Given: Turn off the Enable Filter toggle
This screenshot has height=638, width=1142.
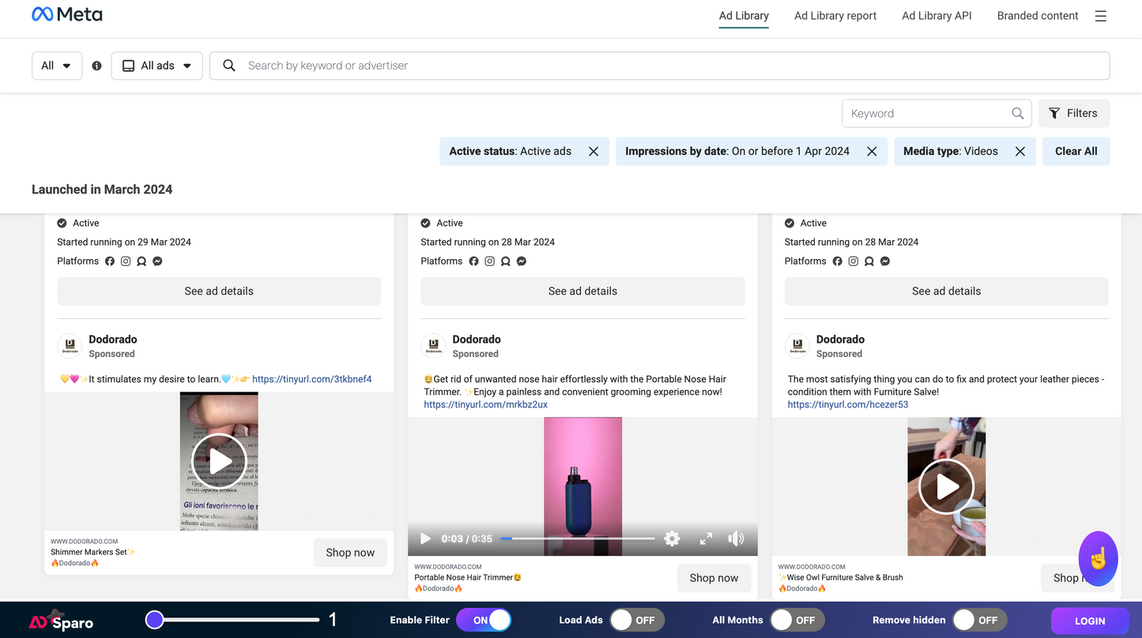Looking at the screenshot, I should (x=484, y=620).
